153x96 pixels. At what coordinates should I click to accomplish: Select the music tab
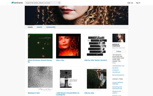click(x=30, y=27)
